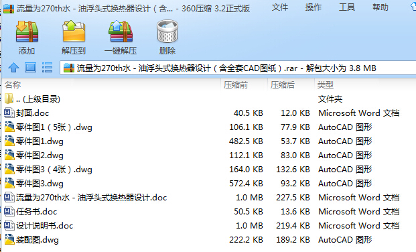This screenshot has width=416, height=252.
Task: Click the DWG icon of 零件图2.dwg
Action: click(x=9, y=155)
